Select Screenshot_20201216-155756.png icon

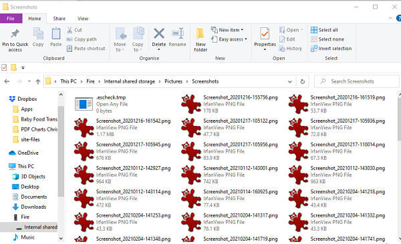(190, 104)
